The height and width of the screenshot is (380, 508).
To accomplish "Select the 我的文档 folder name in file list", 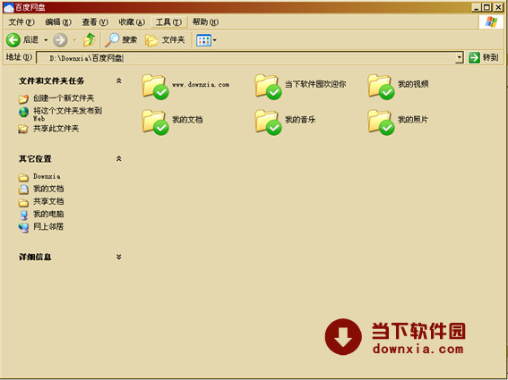I will tap(187, 120).
